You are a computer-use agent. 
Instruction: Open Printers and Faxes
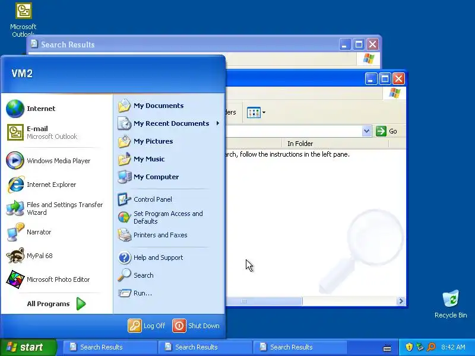click(x=169, y=235)
